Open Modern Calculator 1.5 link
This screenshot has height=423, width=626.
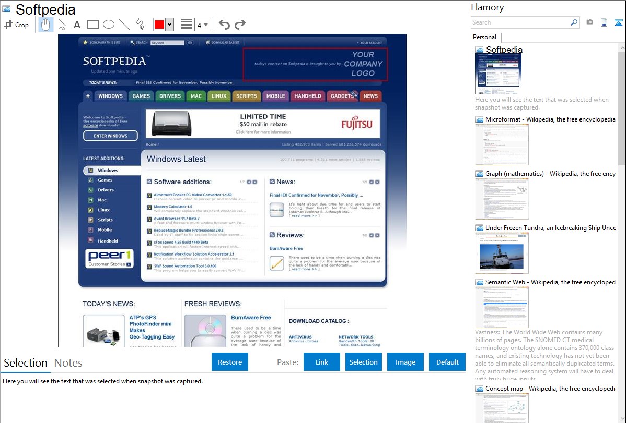click(173, 207)
